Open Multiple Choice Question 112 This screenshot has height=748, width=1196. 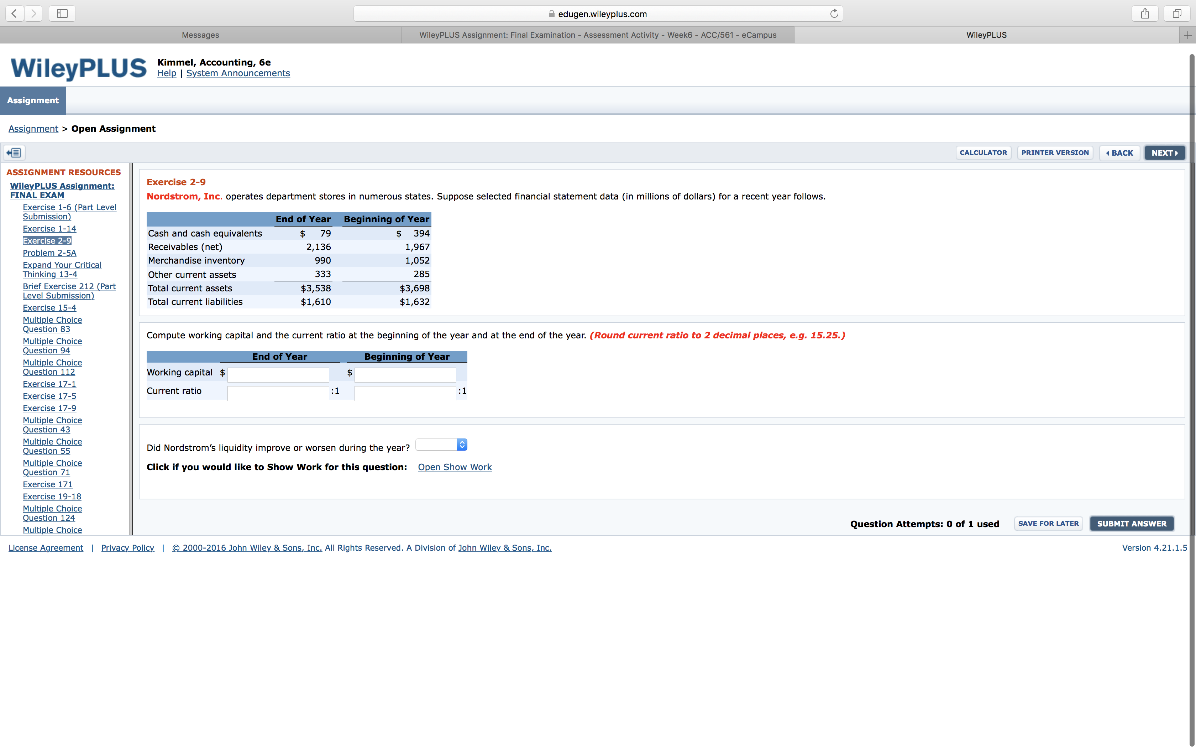[52, 367]
